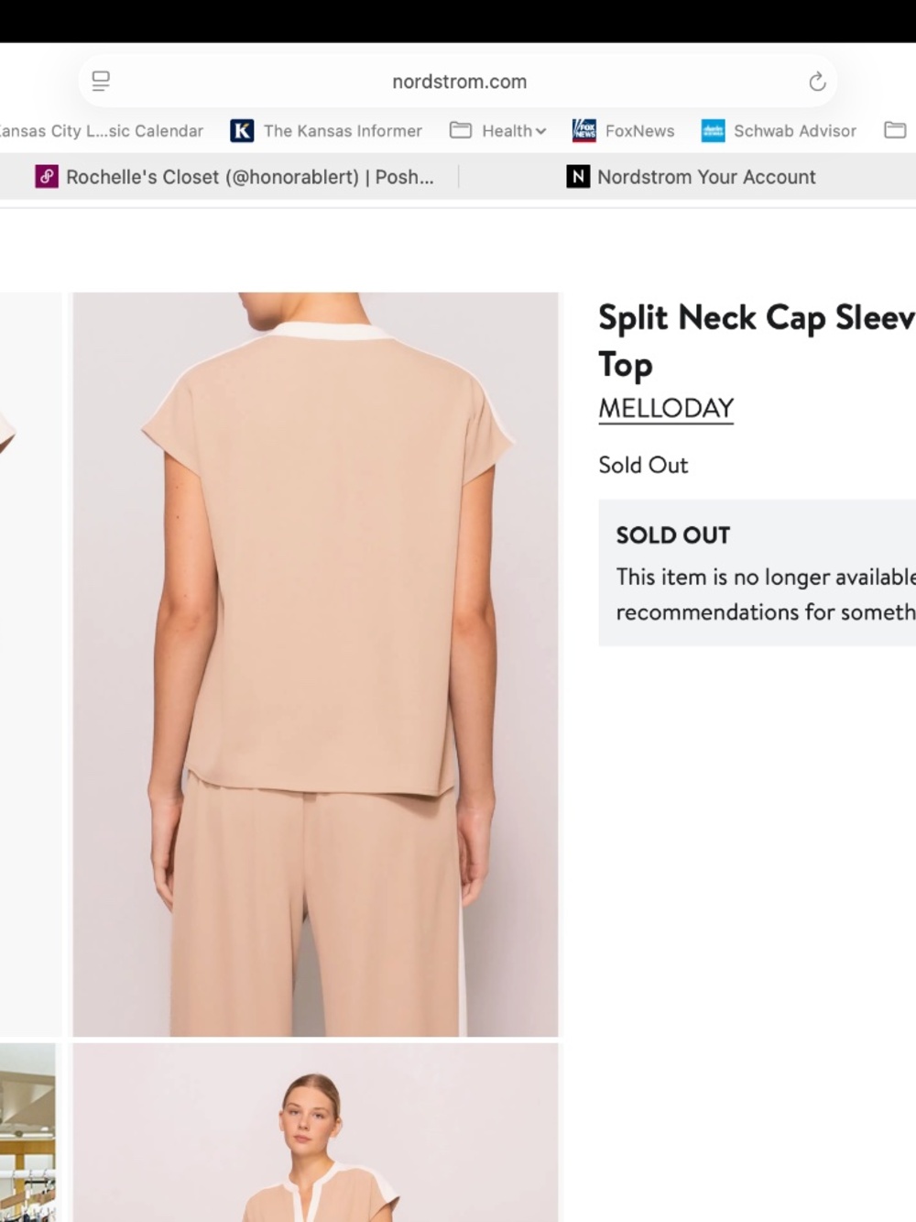The height and width of the screenshot is (1222, 916).
Task: Switch to Nordstrom Your Account tab
Action: coord(692,177)
